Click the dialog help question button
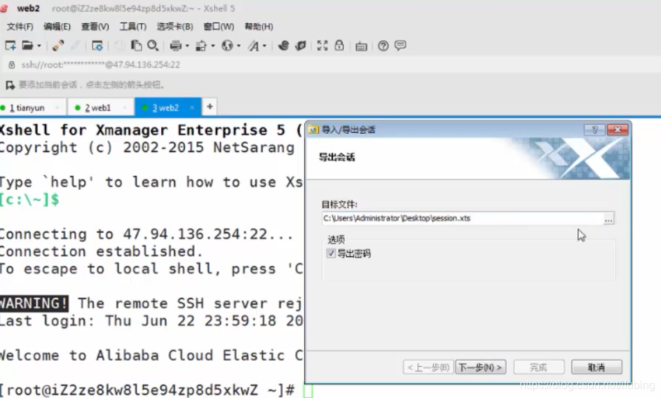 pos(595,130)
